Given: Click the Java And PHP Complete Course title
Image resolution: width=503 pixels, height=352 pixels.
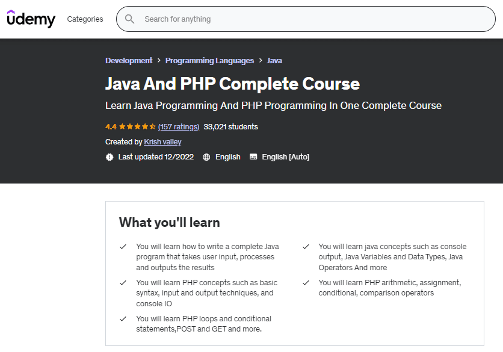Looking at the screenshot, I should click(x=232, y=84).
